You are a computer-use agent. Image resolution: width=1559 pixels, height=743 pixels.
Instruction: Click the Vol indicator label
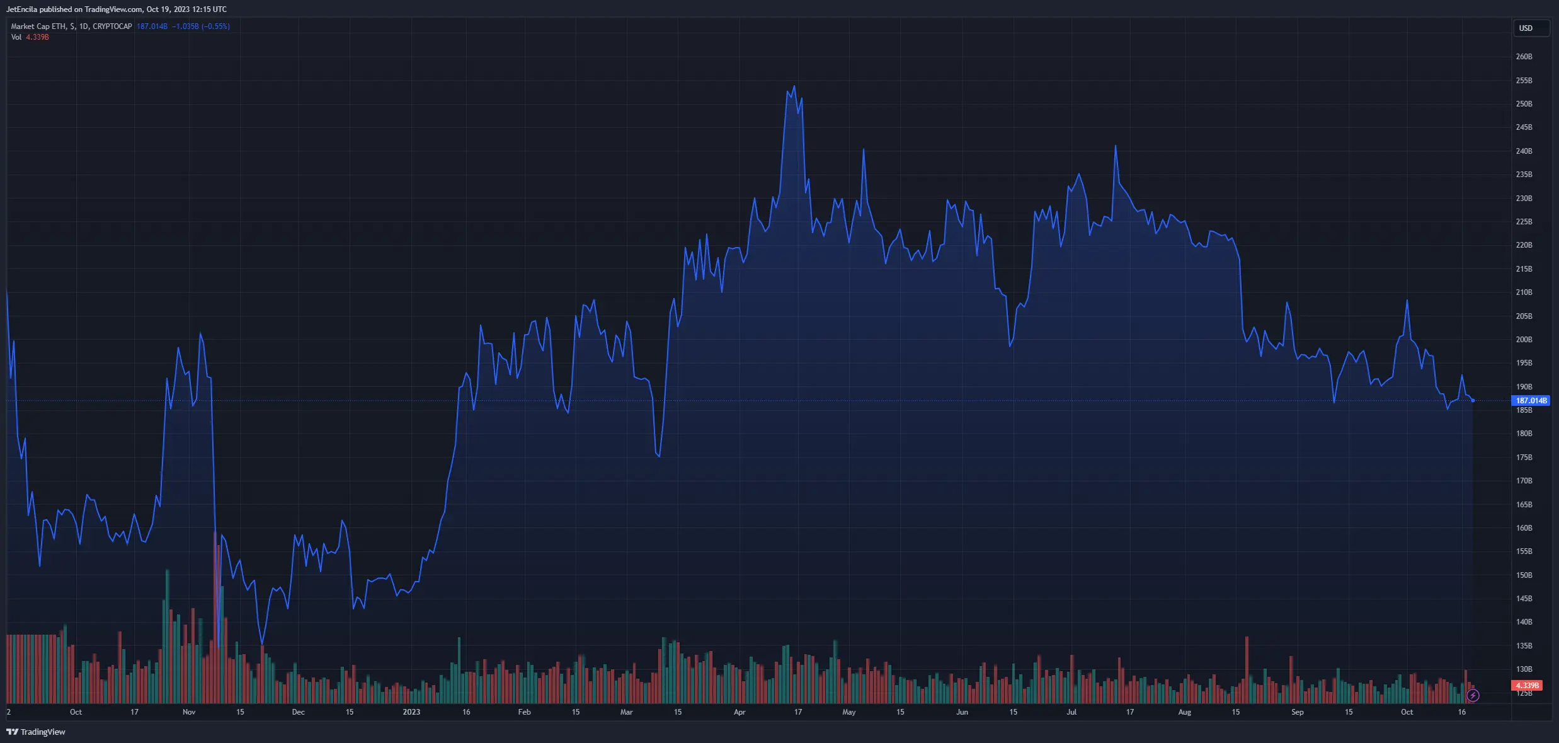pyautogui.click(x=16, y=37)
